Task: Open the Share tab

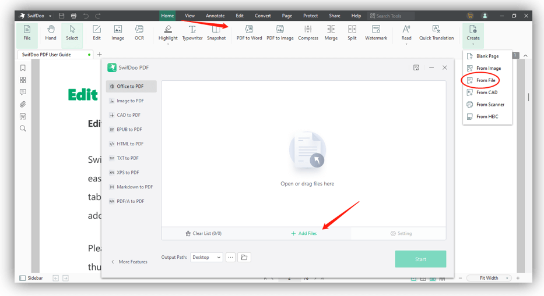Action: [x=335, y=16]
